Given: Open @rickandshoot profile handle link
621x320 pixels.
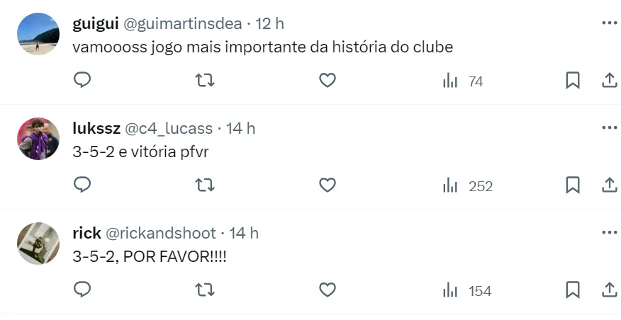Looking at the screenshot, I should (x=162, y=233).
